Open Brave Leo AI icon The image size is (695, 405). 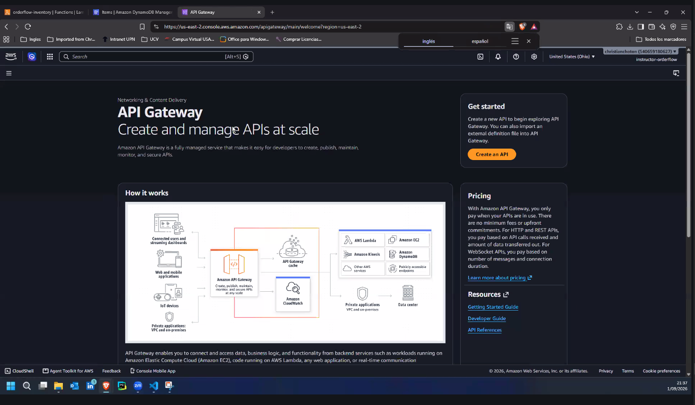[x=662, y=27]
